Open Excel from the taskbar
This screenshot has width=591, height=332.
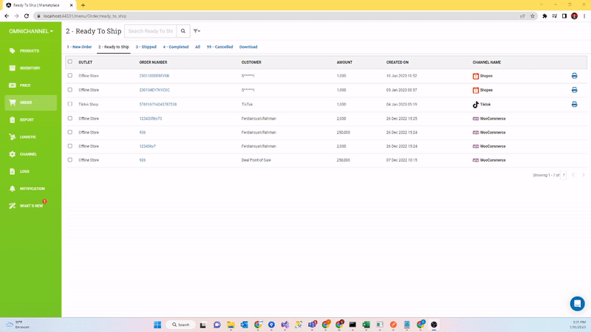[366, 325]
